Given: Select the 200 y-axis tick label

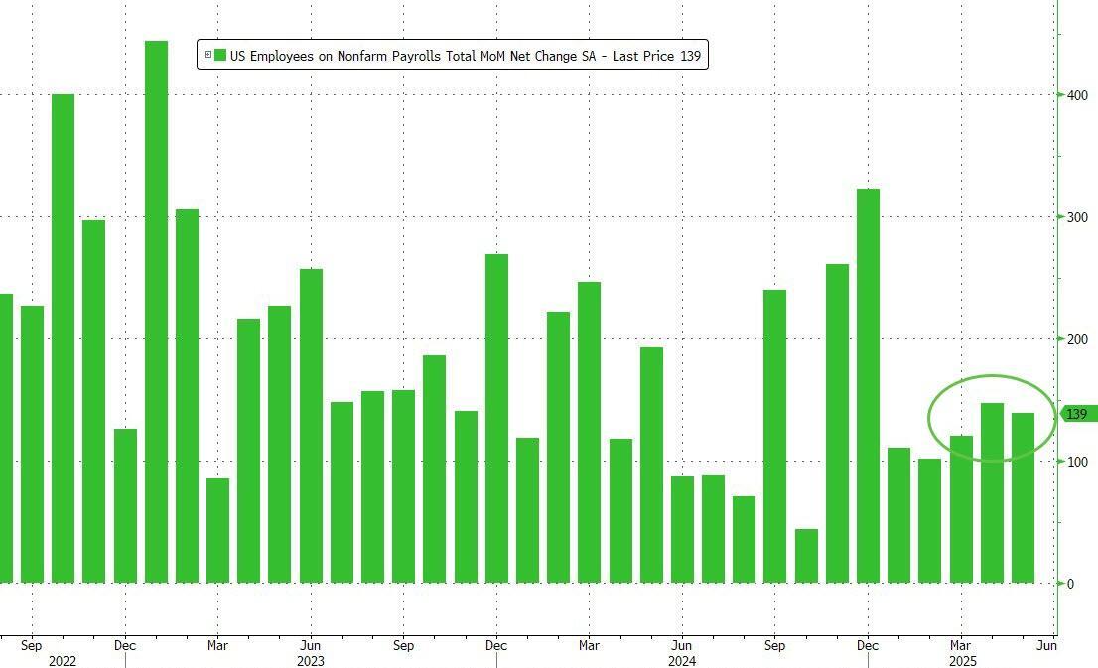Looking at the screenshot, I should (1077, 339).
